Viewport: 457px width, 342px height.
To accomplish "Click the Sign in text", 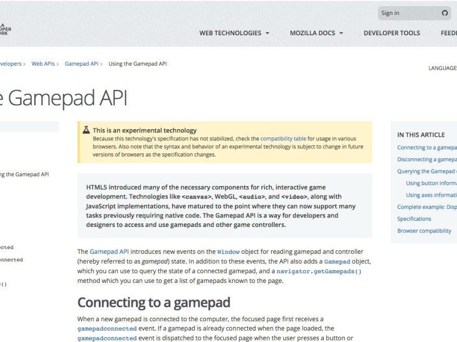I will (390, 13).
